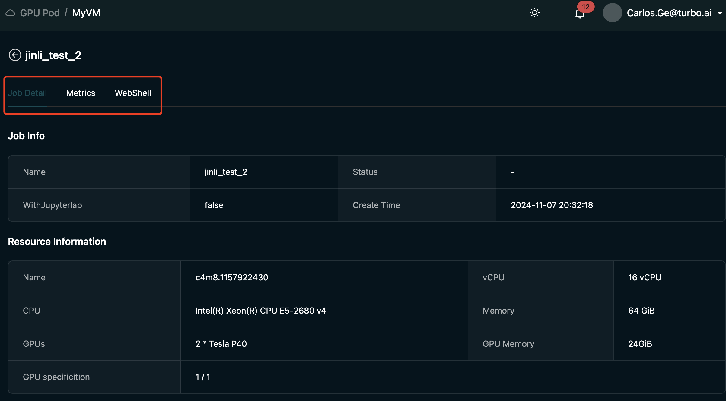Click the WithJupyterlab label
The height and width of the screenshot is (401, 726).
(53, 205)
